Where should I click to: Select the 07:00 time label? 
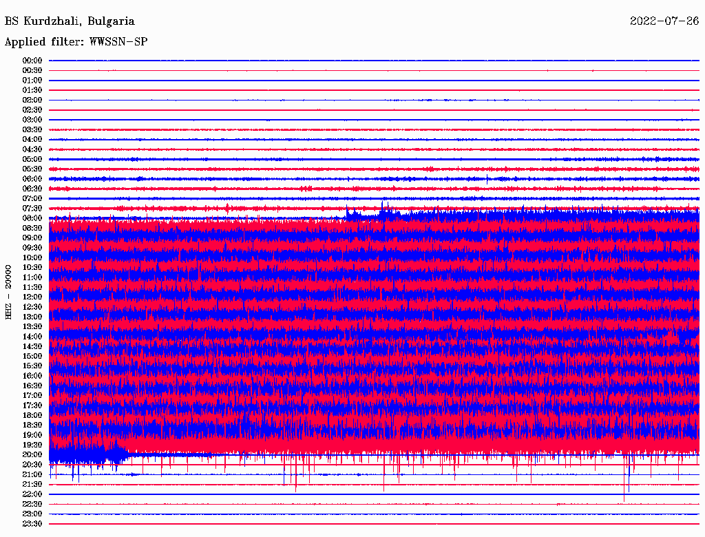point(32,199)
